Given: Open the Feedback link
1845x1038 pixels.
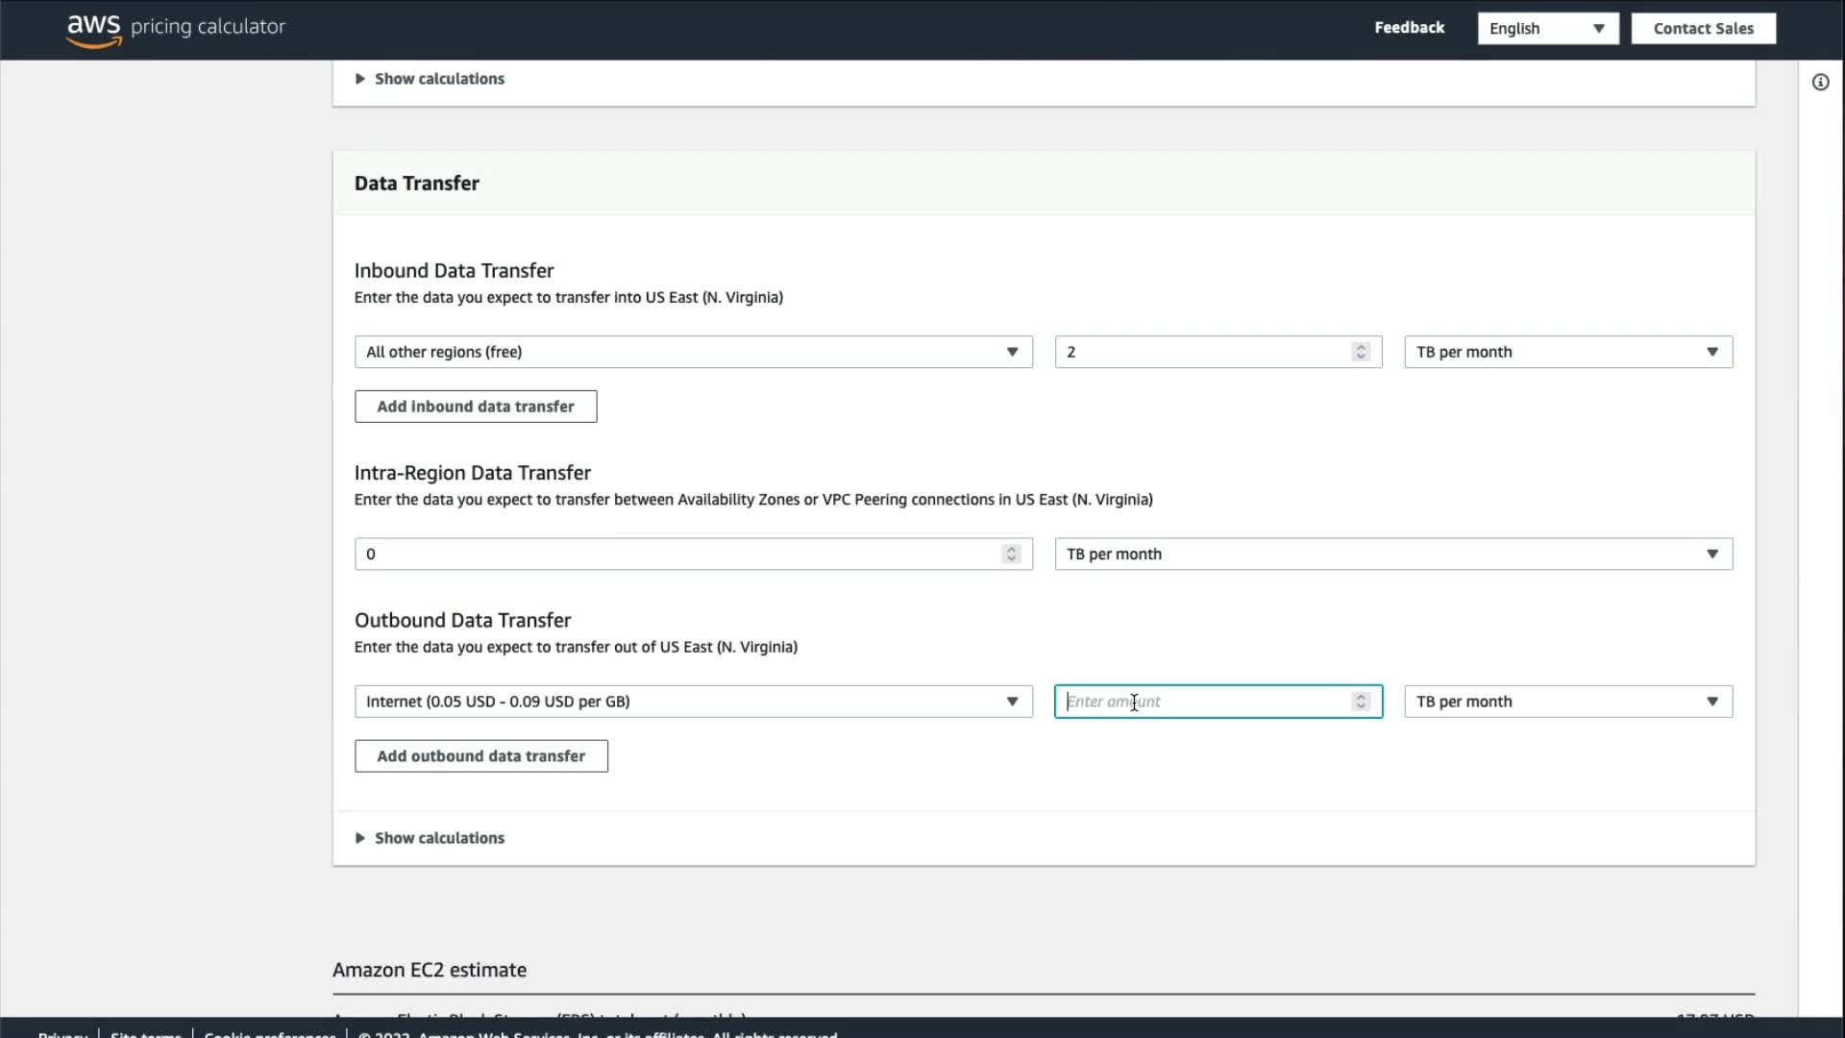Looking at the screenshot, I should click(1409, 28).
